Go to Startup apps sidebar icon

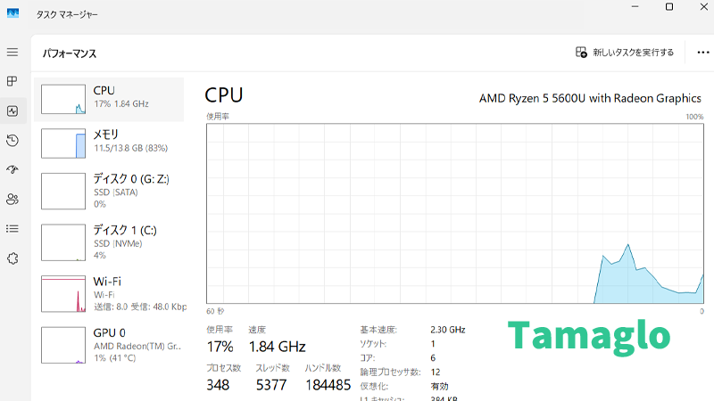click(12, 169)
